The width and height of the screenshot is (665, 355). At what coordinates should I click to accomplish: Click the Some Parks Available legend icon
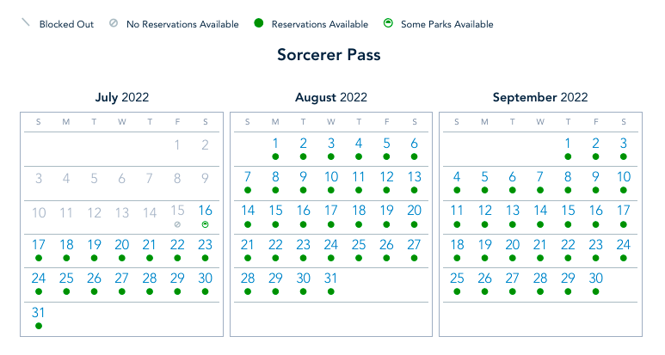click(388, 24)
